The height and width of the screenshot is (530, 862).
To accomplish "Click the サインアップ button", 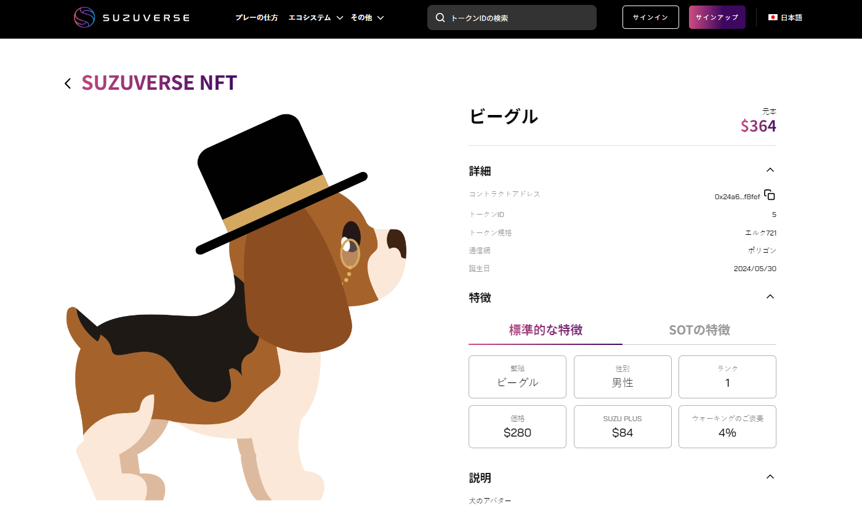I will pyautogui.click(x=717, y=17).
